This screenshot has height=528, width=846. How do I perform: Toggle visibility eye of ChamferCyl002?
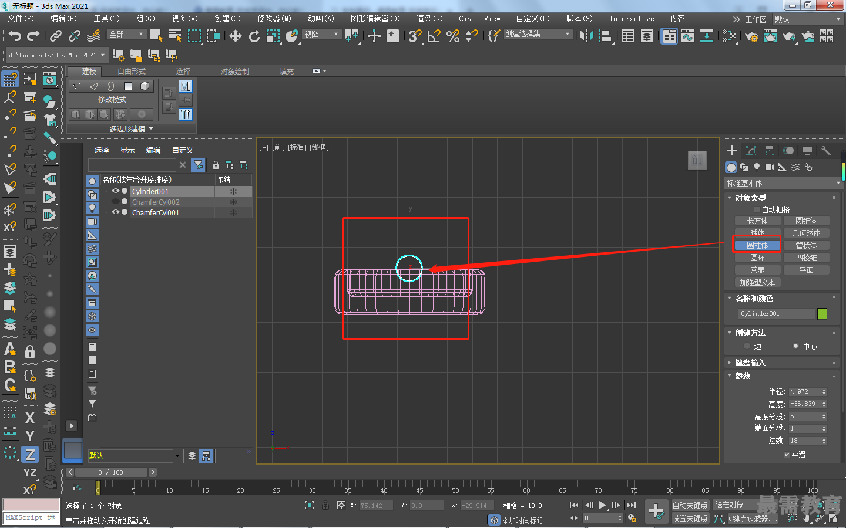tap(116, 202)
